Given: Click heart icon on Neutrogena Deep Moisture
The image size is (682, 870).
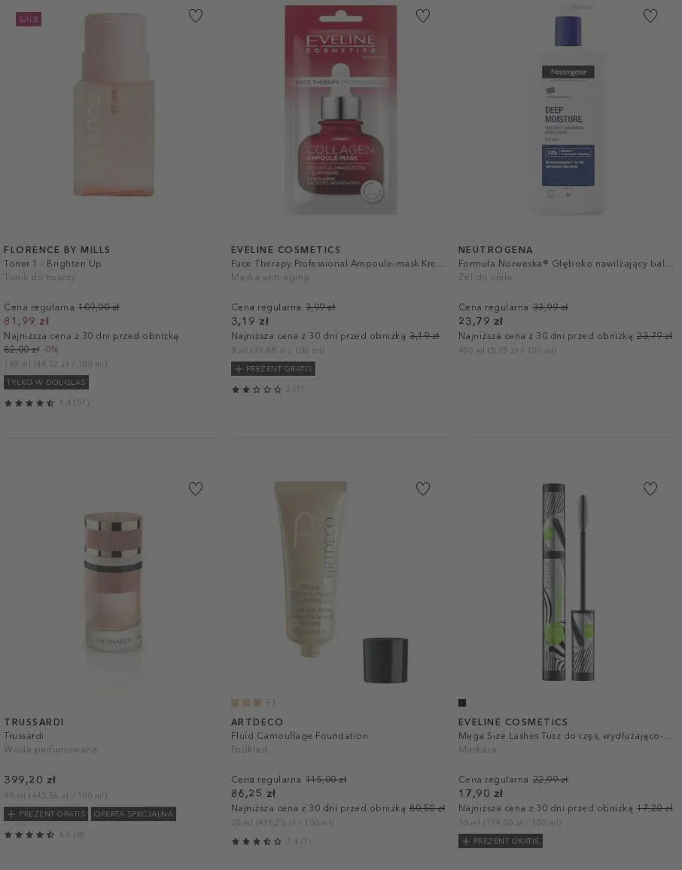Looking at the screenshot, I should (x=650, y=16).
